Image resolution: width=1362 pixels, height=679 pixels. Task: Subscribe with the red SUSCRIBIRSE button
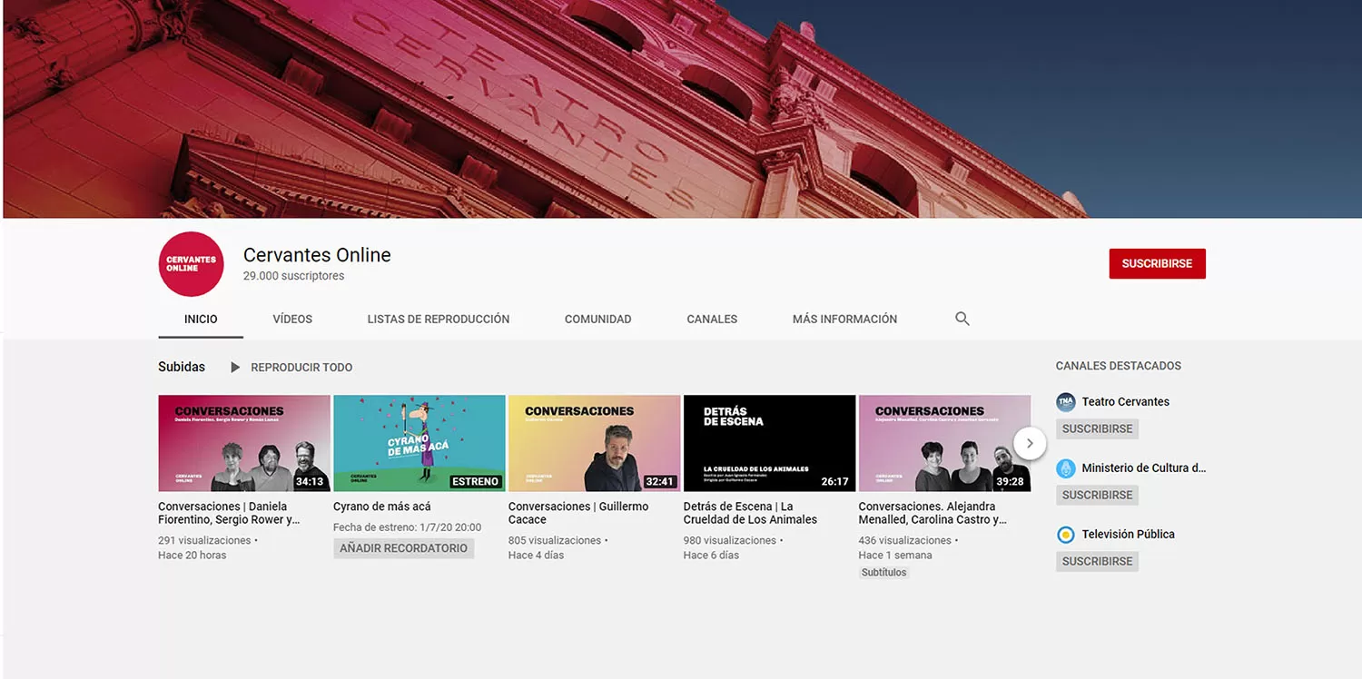click(1157, 264)
